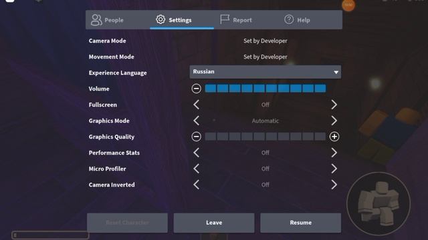Switch to the Settings tab
The width and height of the screenshot is (428, 240).
click(182, 20)
